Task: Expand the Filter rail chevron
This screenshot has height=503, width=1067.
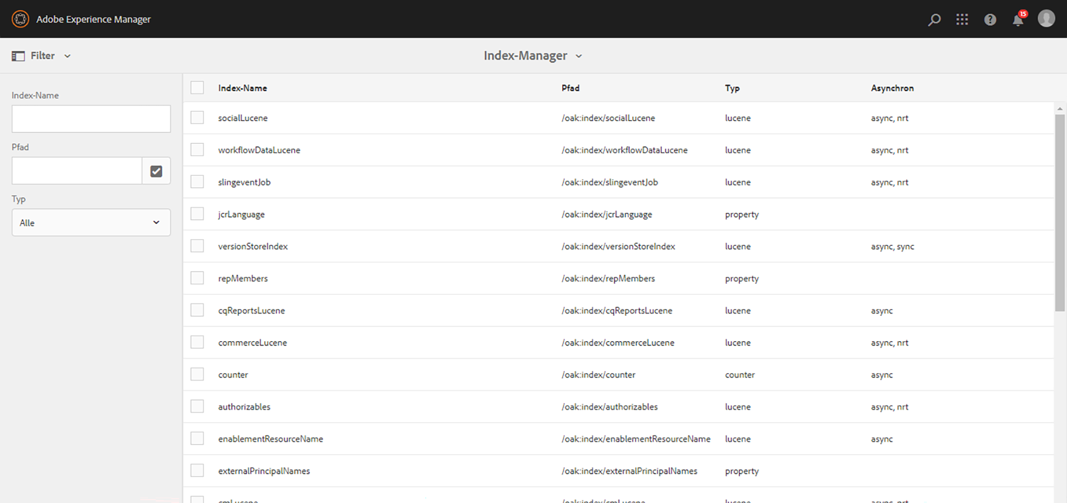Action: [67, 56]
